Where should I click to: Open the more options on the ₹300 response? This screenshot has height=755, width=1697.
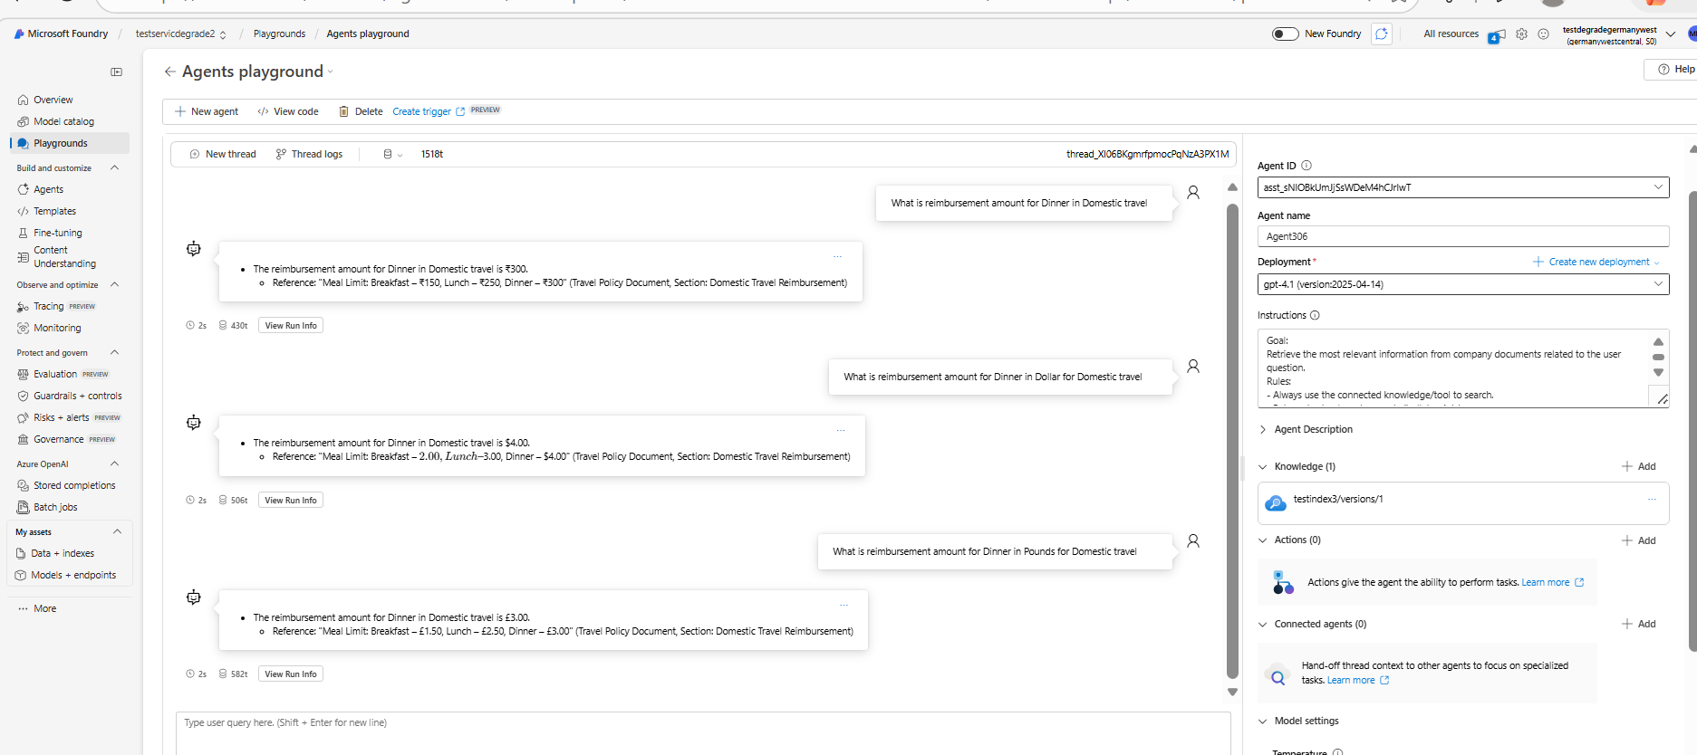point(837,257)
